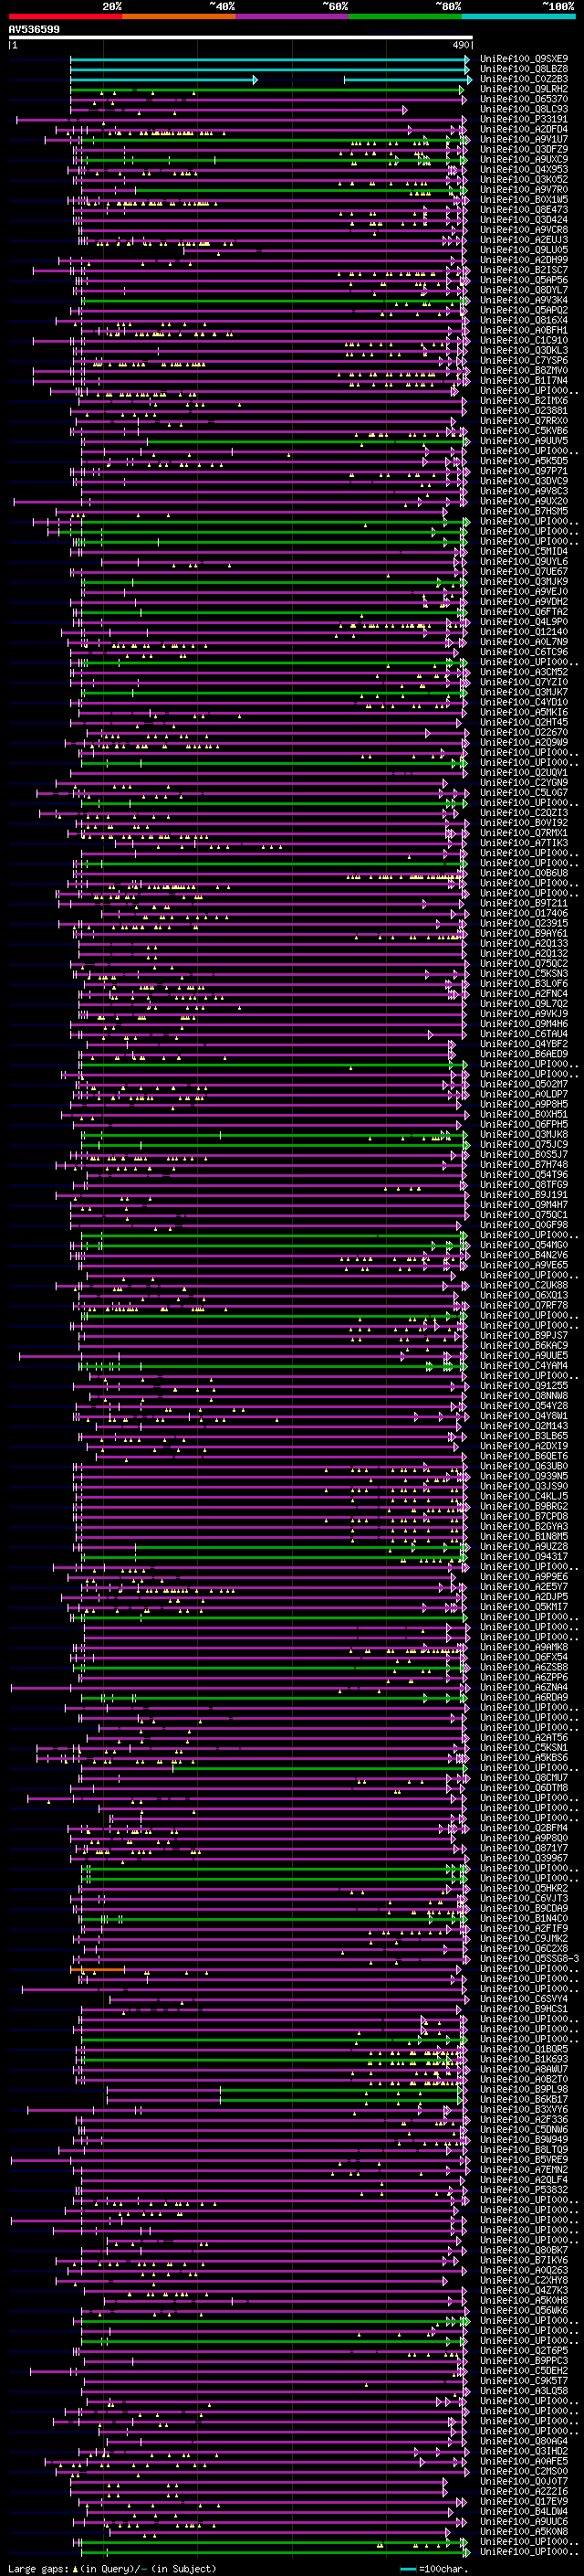Open the UniRef100_A5K5D5 alignment label
The image size is (584, 2576).
(x=524, y=461)
